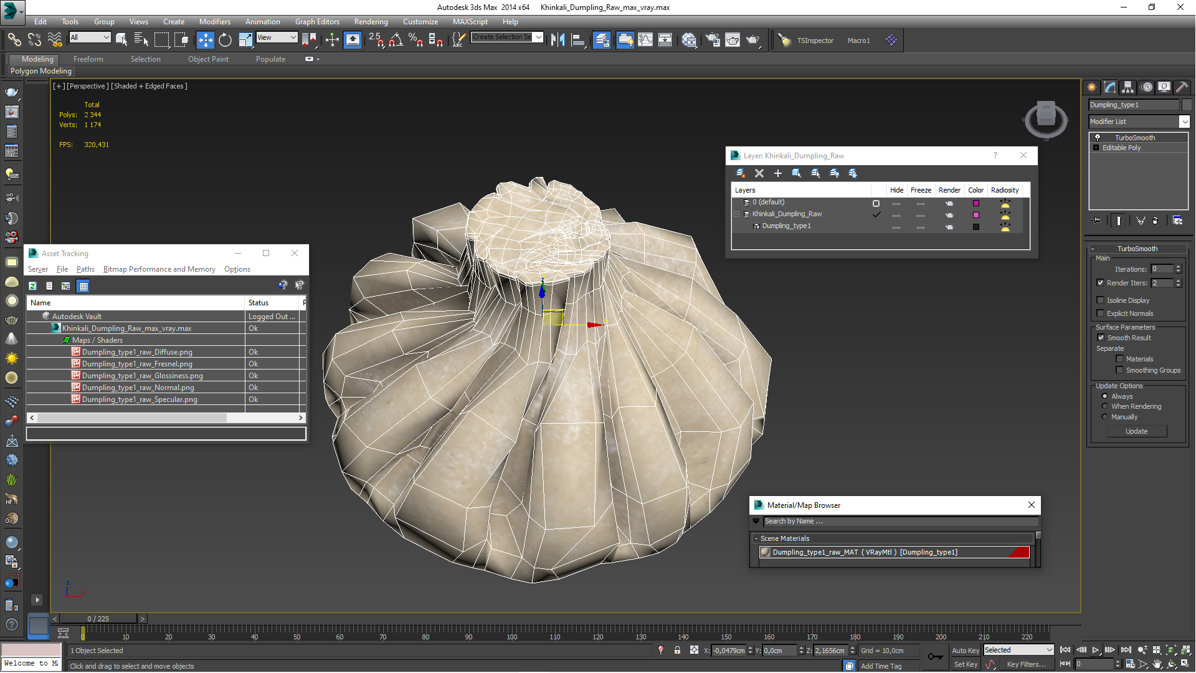This screenshot has width=1196, height=673.
Task: Activate Bind to Space Warp tool
Action: pyautogui.click(x=55, y=40)
